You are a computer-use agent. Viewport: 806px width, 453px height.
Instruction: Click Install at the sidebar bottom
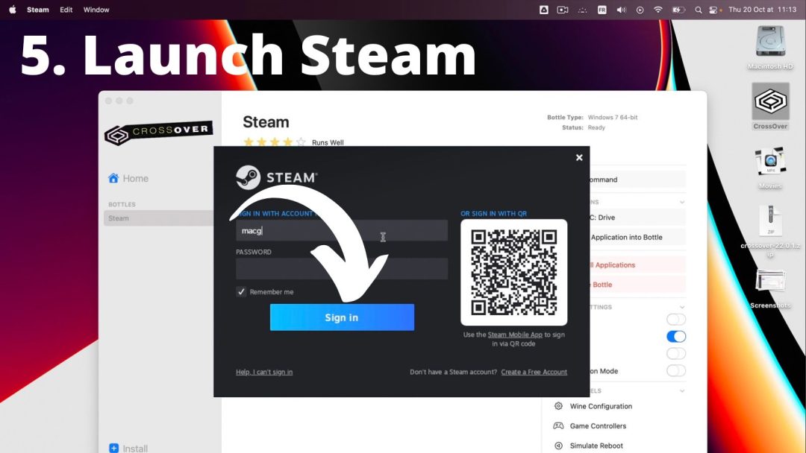click(128, 448)
